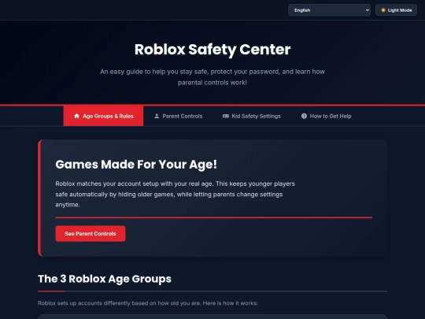The width and height of the screenshot is (425, 319).
Task: Click the person icon beside Parent Controls
Action: coord(157,116)
